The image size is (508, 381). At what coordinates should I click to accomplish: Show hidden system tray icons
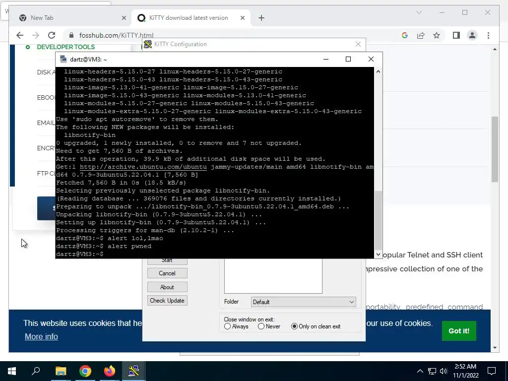point(420,371)
